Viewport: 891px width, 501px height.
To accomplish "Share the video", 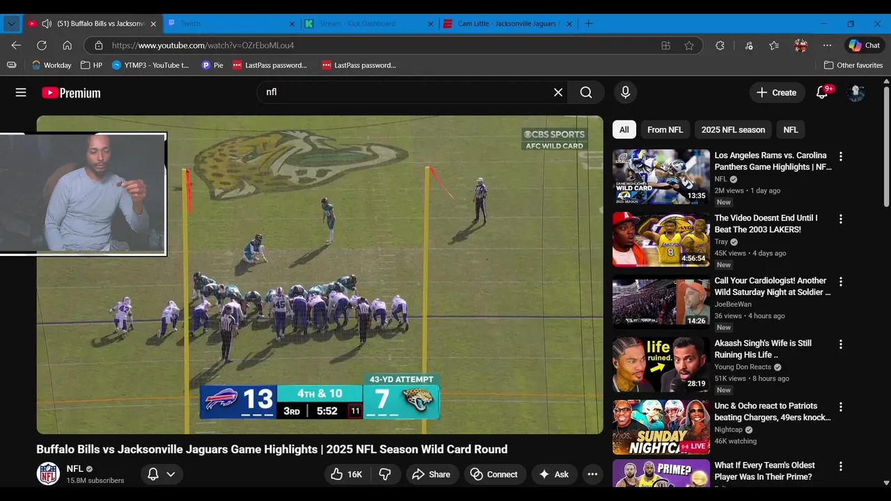I will tap(431, 475).
